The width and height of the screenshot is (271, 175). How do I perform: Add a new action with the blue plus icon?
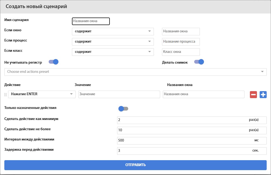[263, 94]
